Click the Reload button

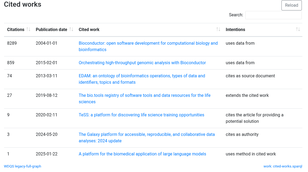[291, 5]
